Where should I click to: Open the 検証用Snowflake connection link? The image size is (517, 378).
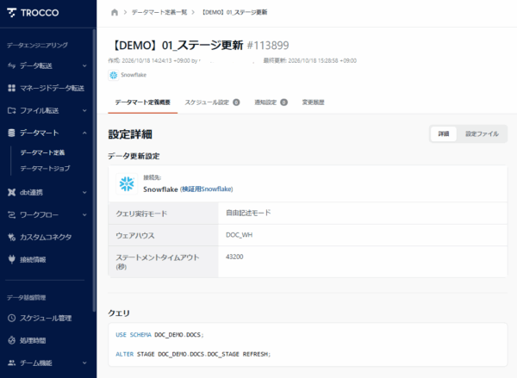pos(207,189)
